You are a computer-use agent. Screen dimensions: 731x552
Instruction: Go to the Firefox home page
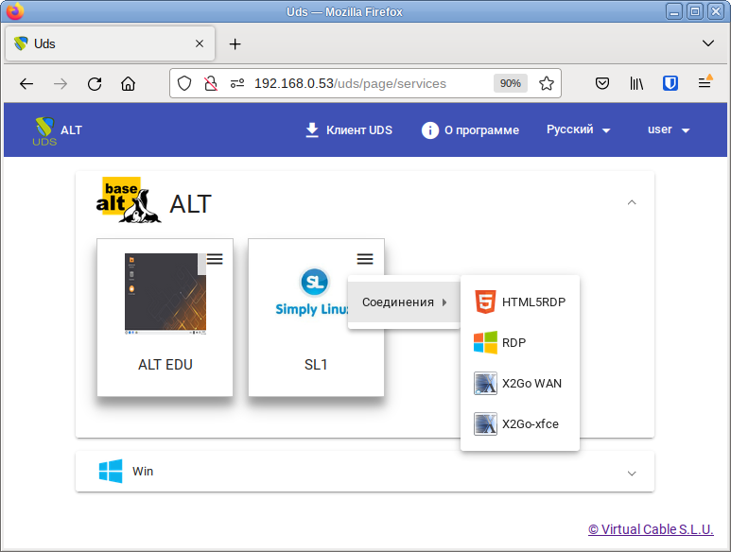click(129, 84)
